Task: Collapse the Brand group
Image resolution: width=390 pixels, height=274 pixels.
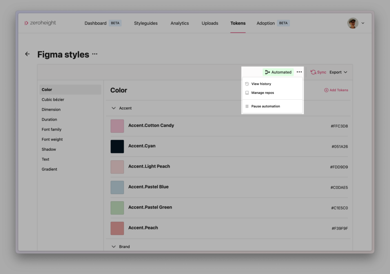Action: pos(113,247)
